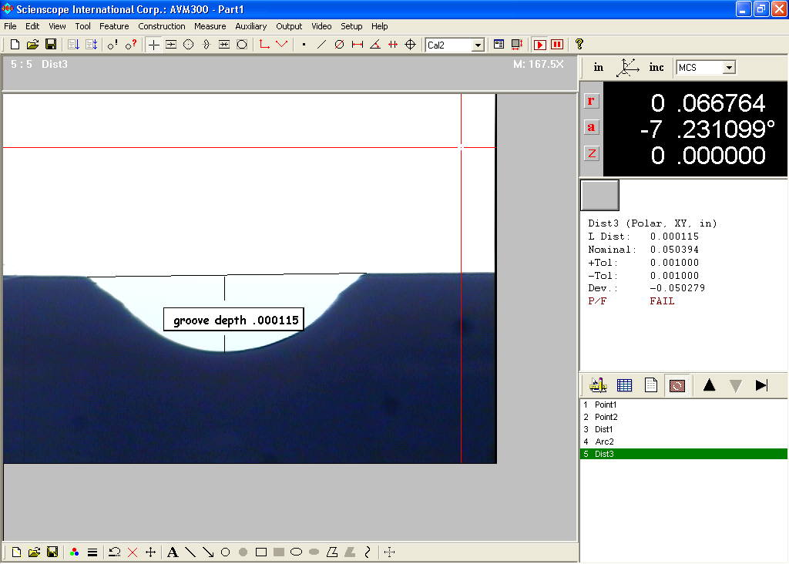This screenshot has width=789, height=564.
Task: Toggle the 'in' inch units button
Action: 598,68
